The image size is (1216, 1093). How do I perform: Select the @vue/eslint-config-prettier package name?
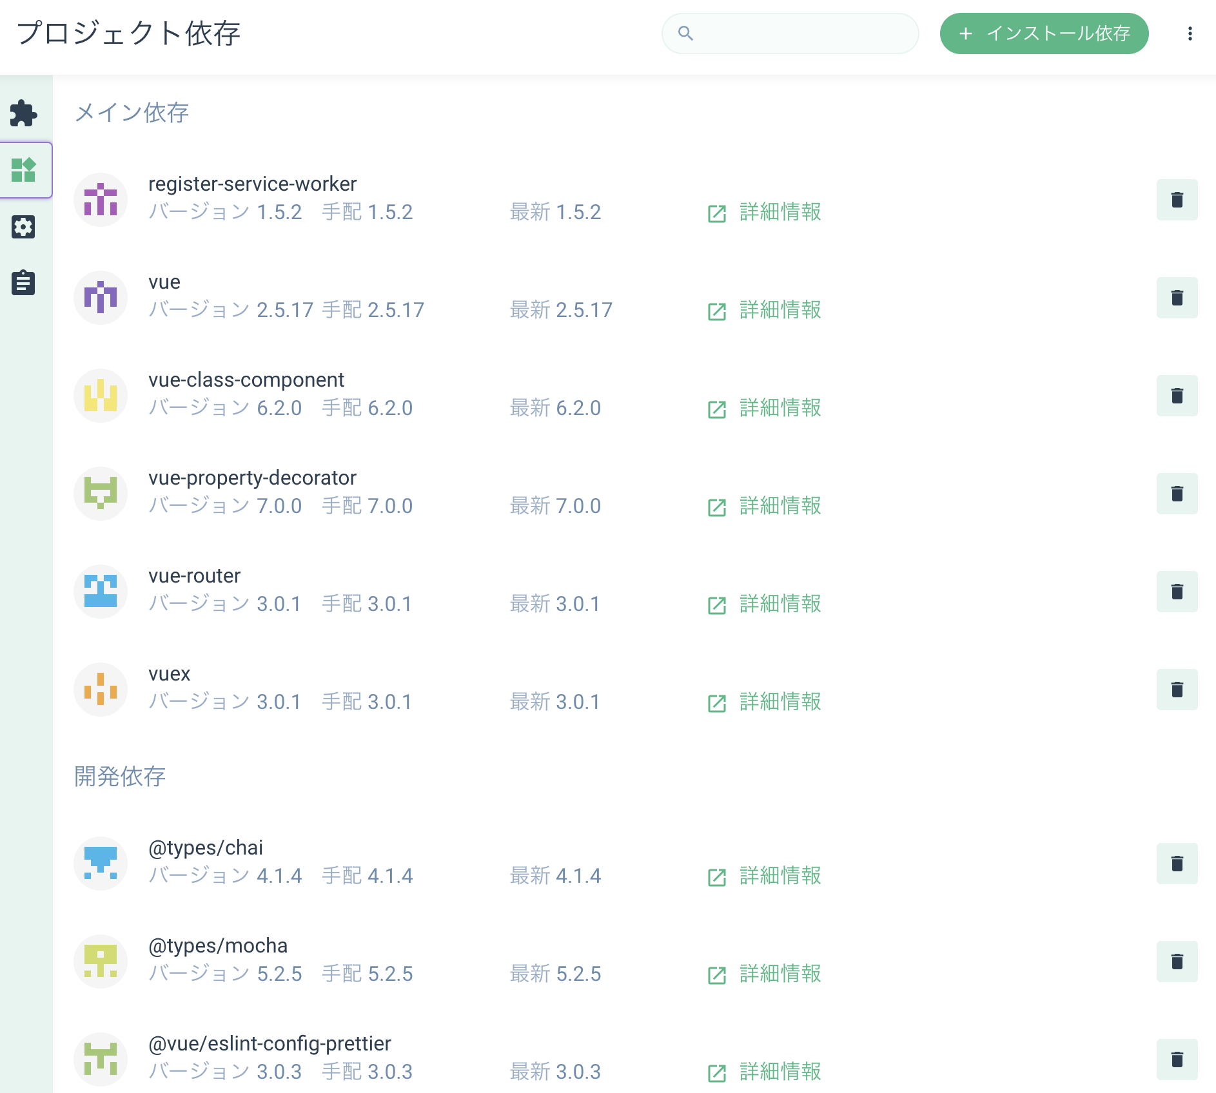270,1044
